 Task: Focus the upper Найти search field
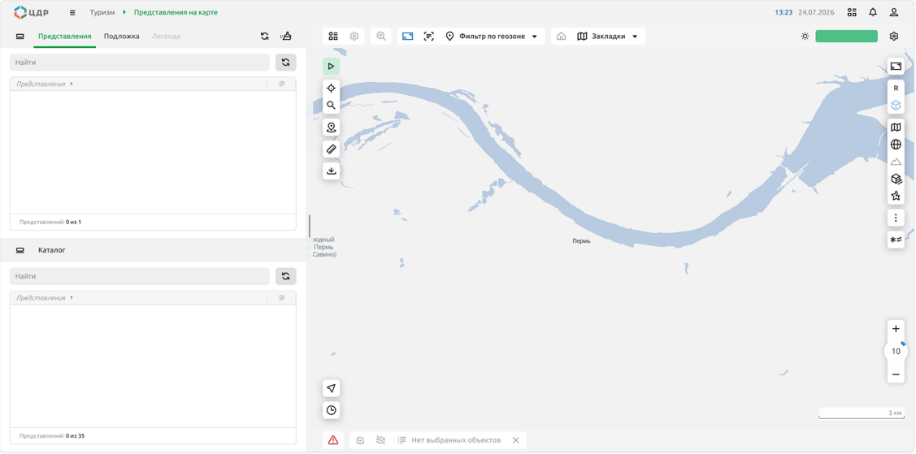(x=140, y=63)
